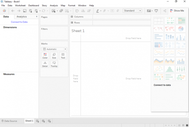Click the Rows shelf drop area
Viewport: 189px width, 127px height.
(122, 23)
